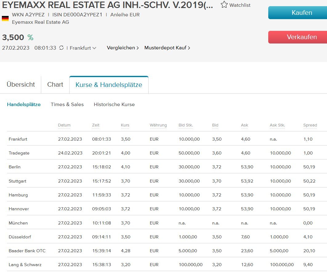The image size is (327, 272).
Task: Click Baader Bank OTC Kurs 4,28
Action: click(126, 251)
